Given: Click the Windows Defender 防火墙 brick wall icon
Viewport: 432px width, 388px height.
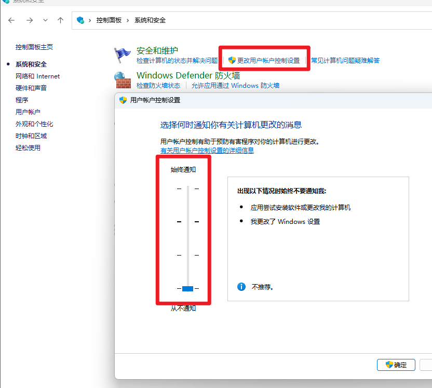Looking at the screenshot, I should pos(123,80).
